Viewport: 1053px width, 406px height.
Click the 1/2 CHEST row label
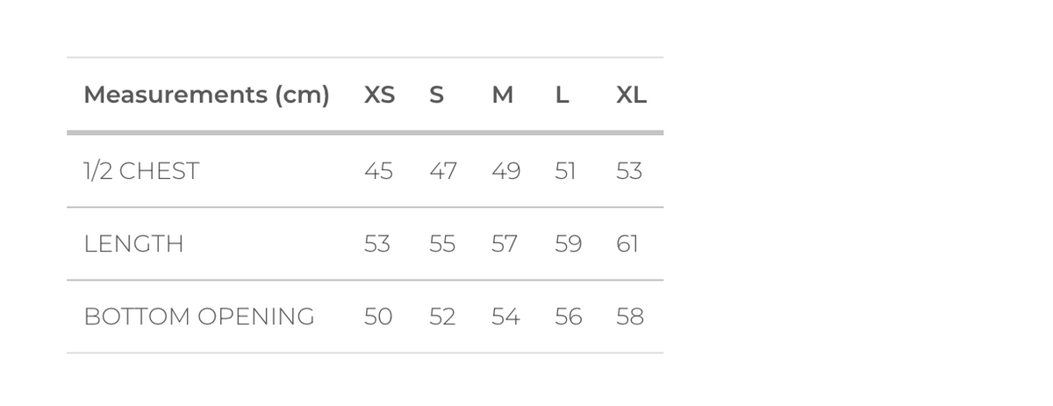141,171
